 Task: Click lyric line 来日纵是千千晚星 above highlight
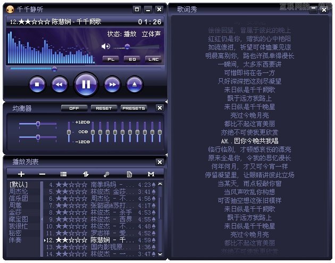point(249,106)
